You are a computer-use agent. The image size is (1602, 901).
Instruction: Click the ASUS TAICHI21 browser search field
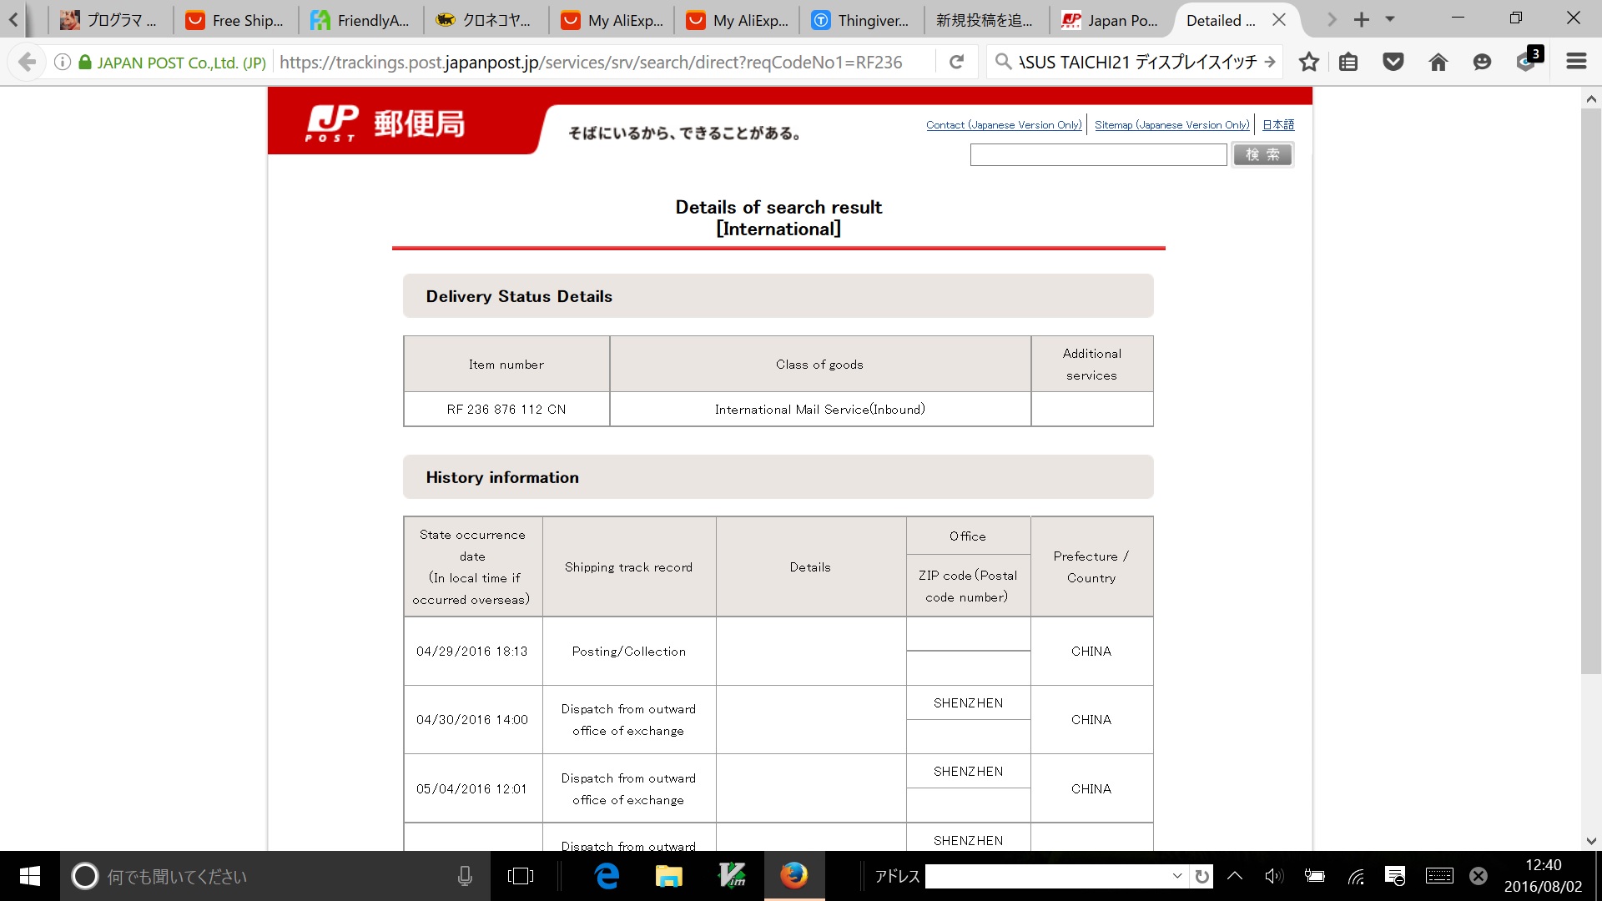click(1137, 62)
